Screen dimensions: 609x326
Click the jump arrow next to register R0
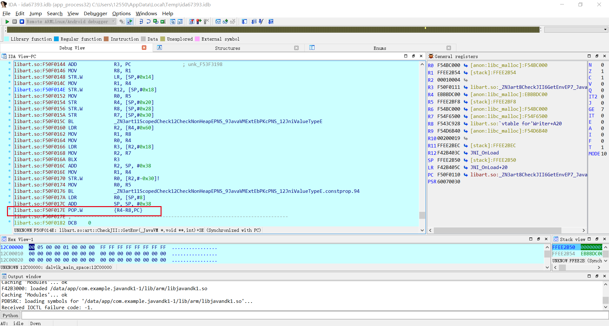(466, 65)
